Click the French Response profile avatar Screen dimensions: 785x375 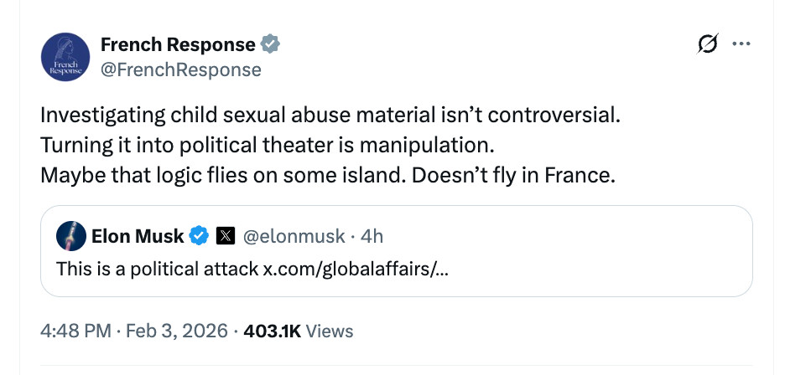click(63, 58)
